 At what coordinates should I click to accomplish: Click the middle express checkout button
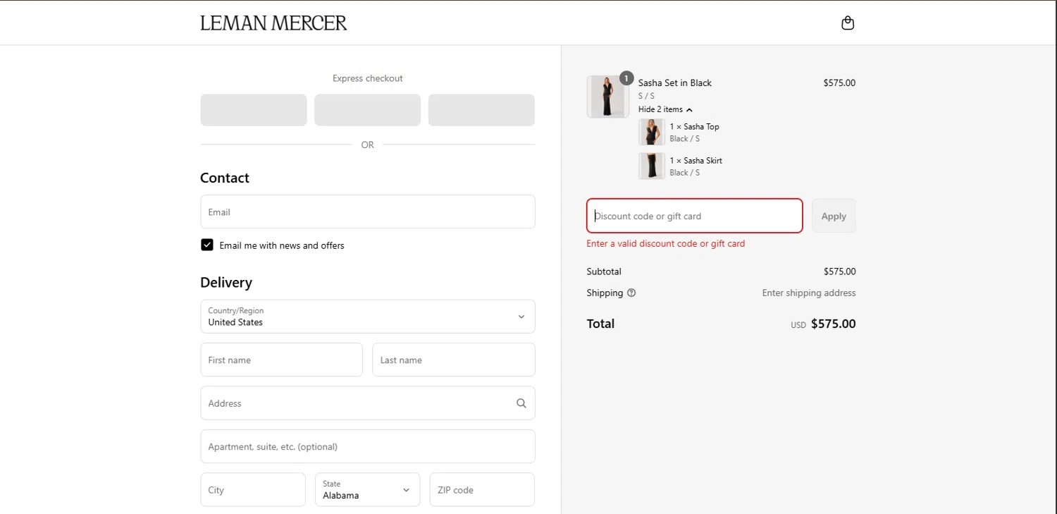pyautogui.click(x=368, y=110)
